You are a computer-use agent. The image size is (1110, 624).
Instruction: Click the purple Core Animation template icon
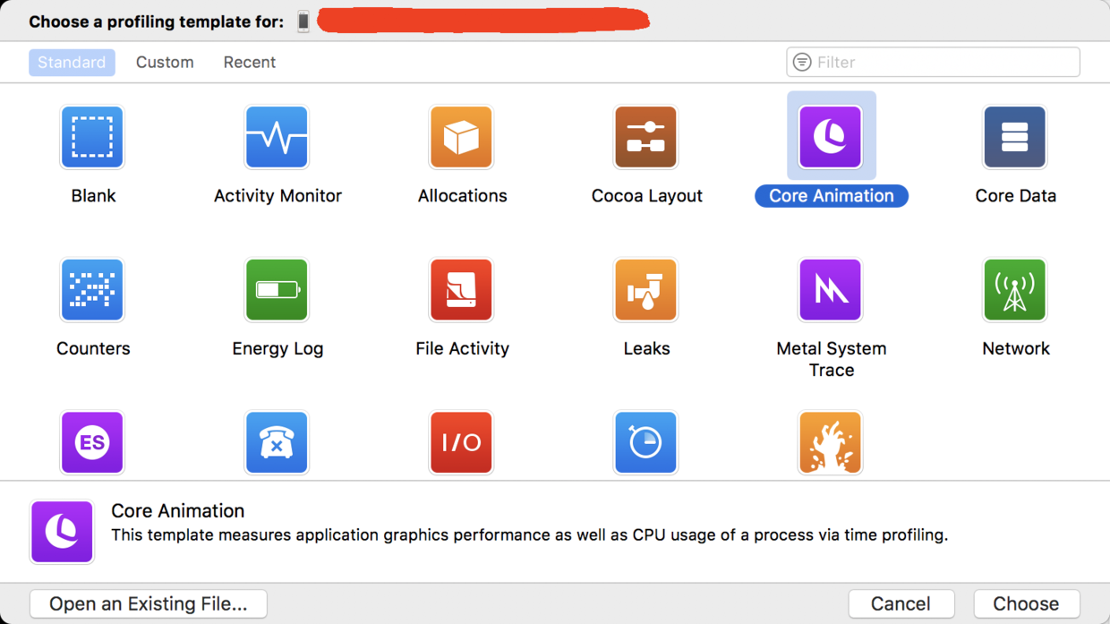[x=830, y=137]
